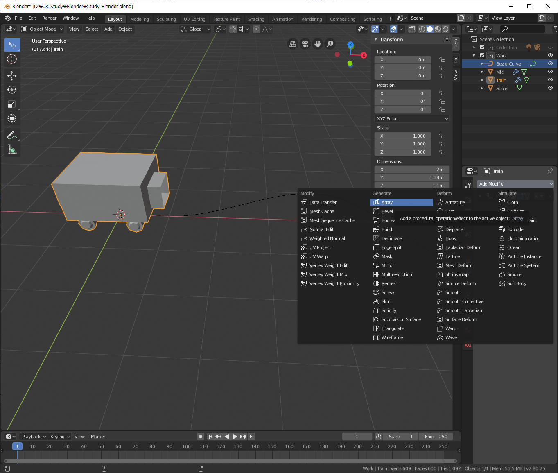Screen dimensions: 558x473
Task: Click the auto keying record button
Action: tap(201, 437)
